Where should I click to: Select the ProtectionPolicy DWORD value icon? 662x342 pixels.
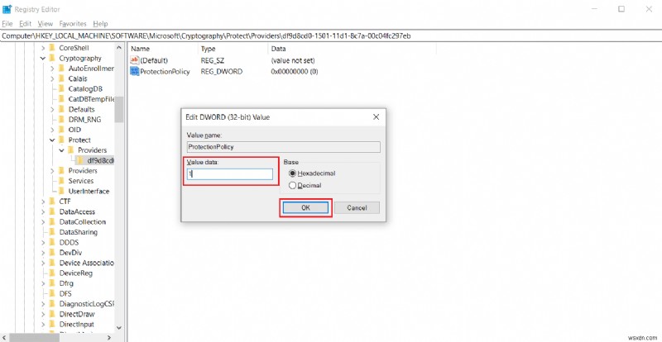point(135,71)
